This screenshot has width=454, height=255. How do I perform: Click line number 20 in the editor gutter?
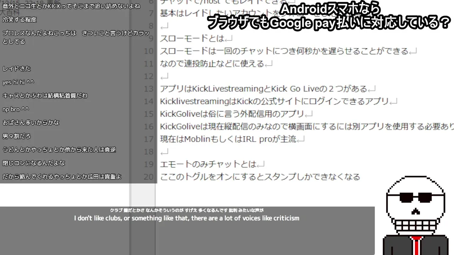(149, 177)
